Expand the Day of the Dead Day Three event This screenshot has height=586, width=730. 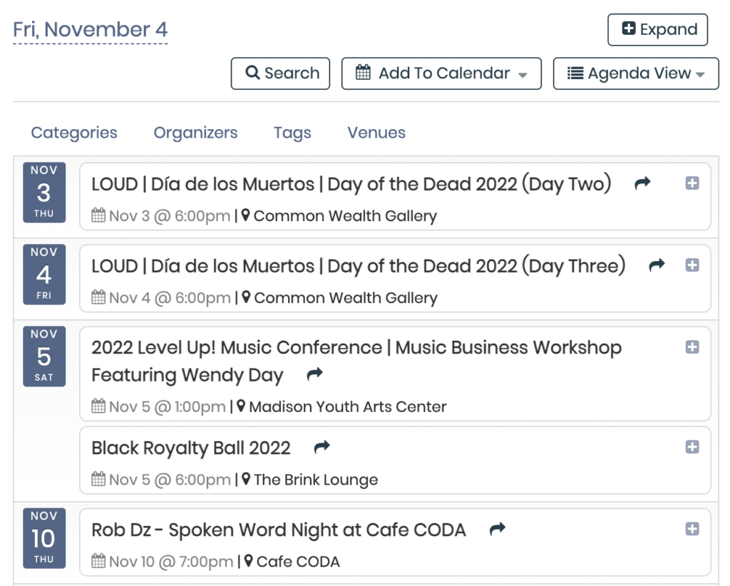692,265
